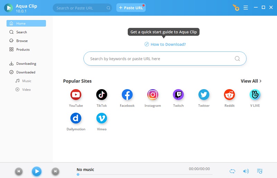Open the Video downloads subsection
277x178 pixels.
[x=26, y=90]
